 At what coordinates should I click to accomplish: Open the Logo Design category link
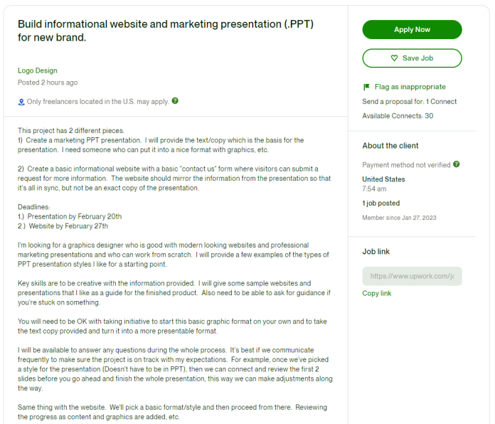click(x=38, y=70)
